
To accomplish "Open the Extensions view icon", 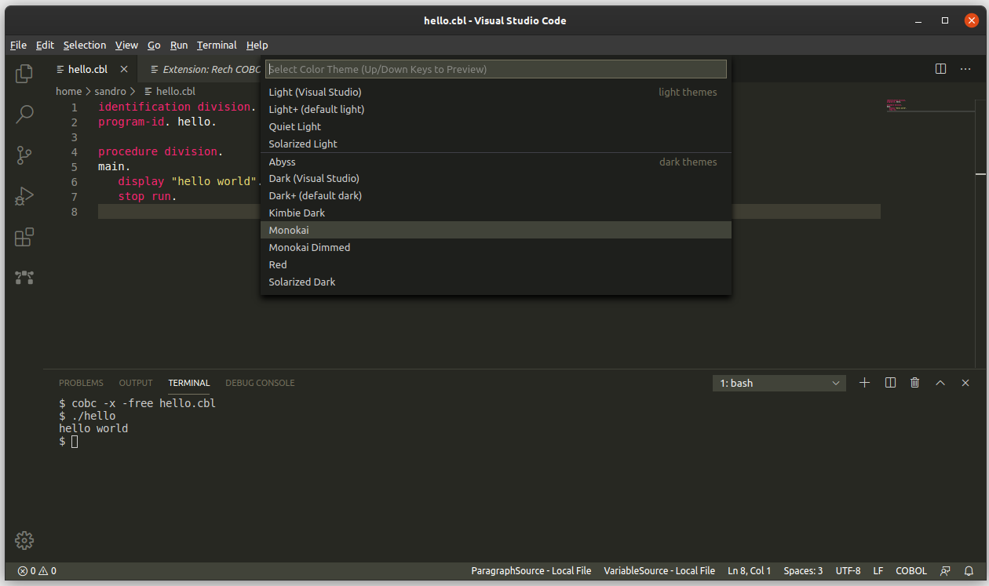I will [24, 236].
